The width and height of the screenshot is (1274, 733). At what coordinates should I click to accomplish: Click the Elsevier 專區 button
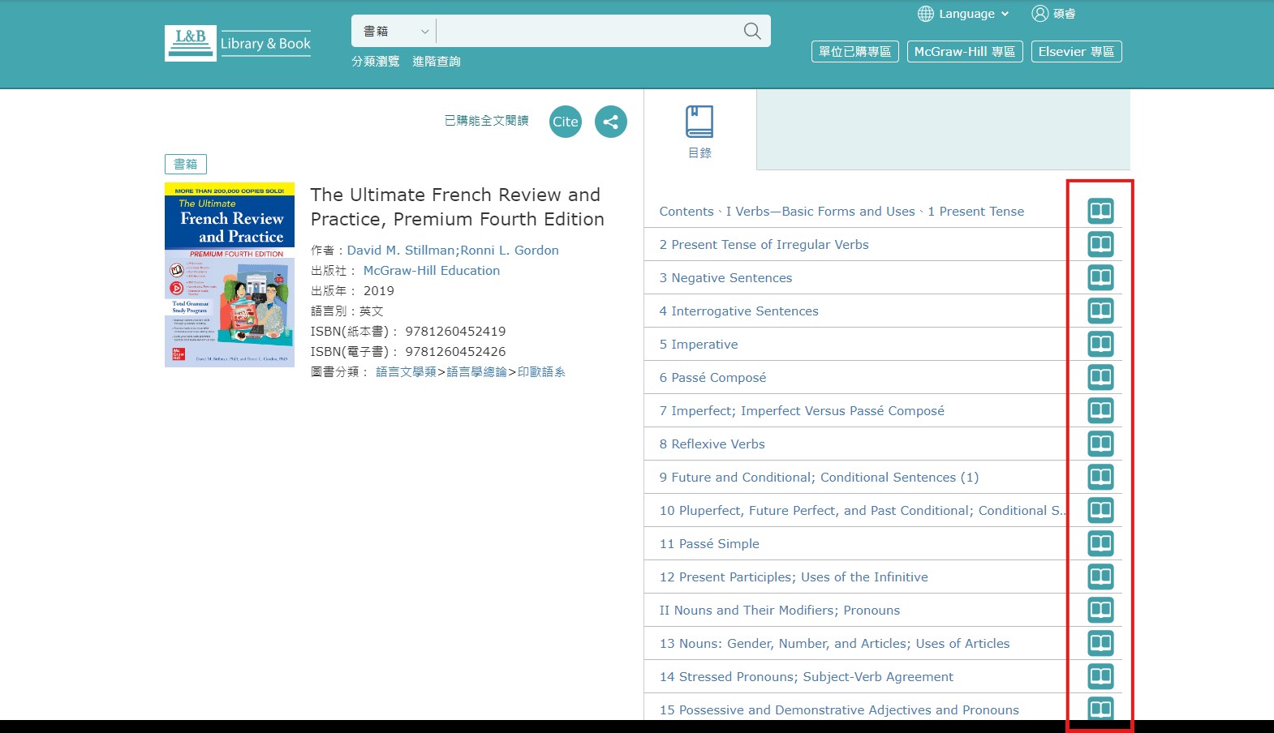(x=1076, y=52)
